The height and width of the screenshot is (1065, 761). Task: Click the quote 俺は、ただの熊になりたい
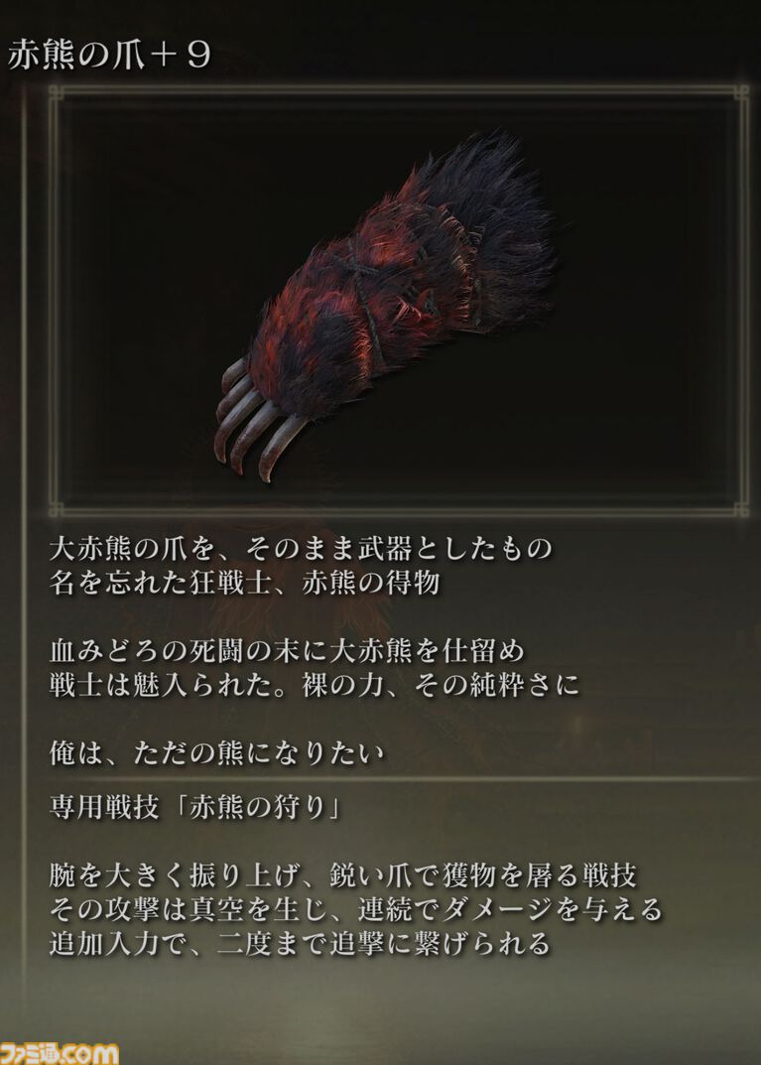point(216,754)
